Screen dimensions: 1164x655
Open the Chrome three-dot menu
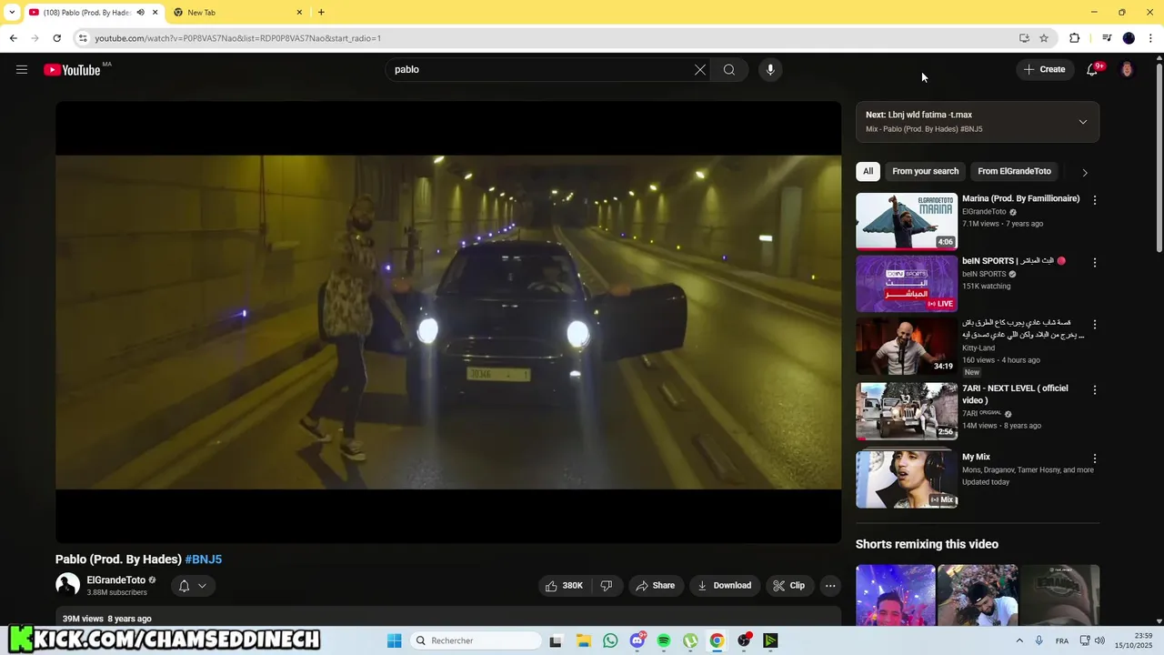tap(1149, 38)
